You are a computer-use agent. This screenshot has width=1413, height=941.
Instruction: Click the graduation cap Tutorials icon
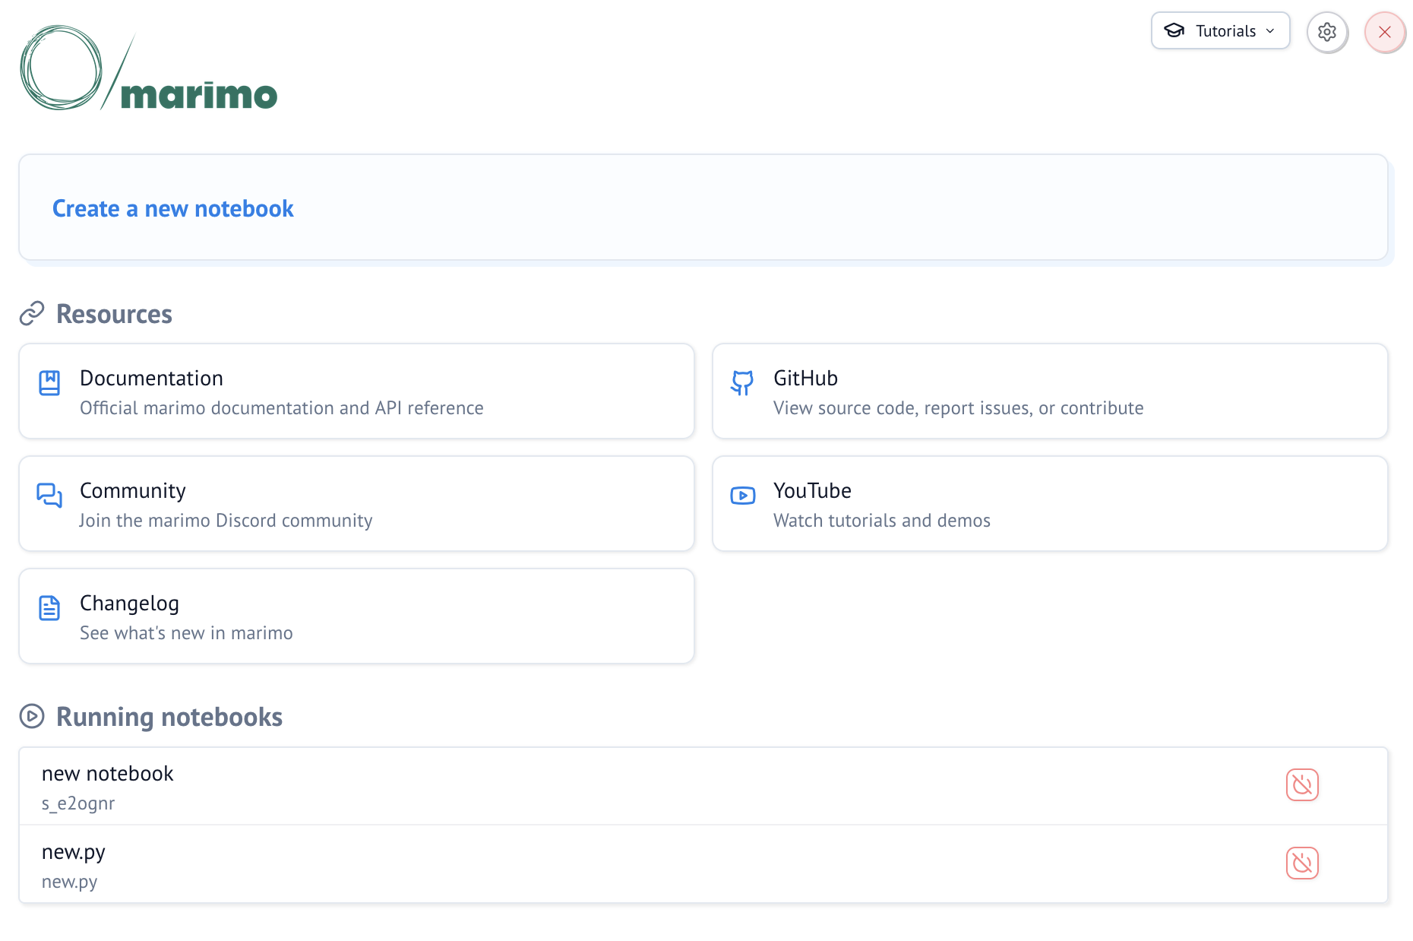(1174, 31)
